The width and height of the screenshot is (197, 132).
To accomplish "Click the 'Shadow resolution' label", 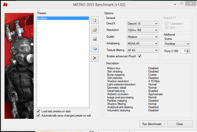I will [x=118, y=81].
